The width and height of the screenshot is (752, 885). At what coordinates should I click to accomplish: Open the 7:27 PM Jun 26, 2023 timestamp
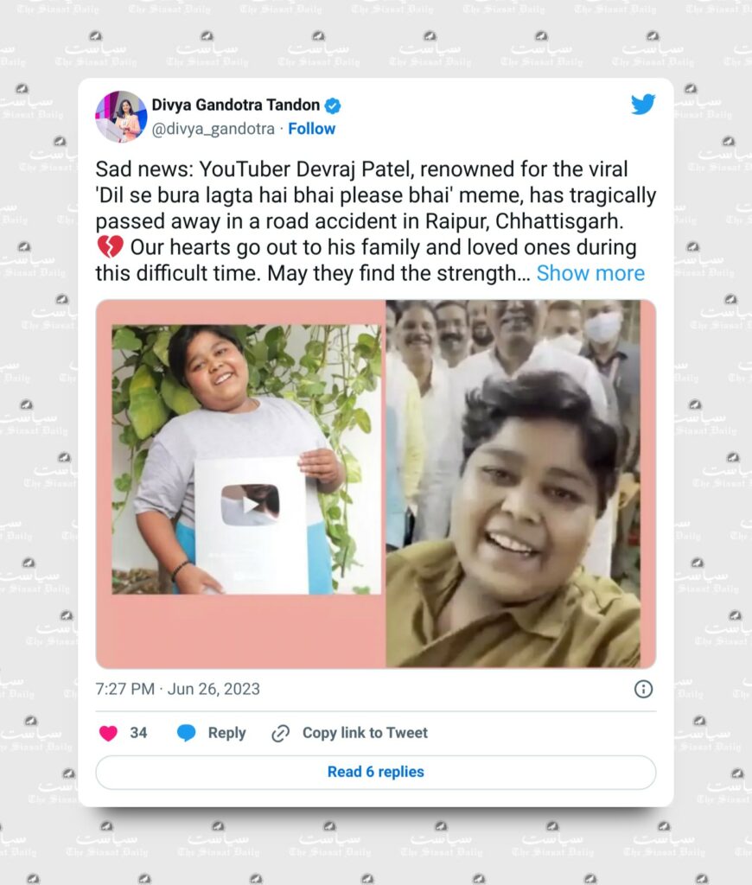178,689
